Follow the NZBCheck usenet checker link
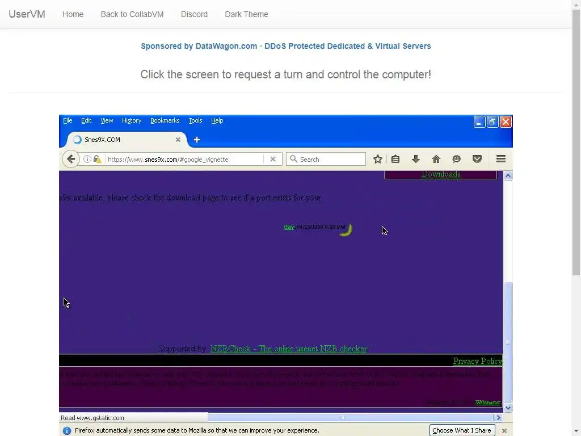The width and height of the screenshot is (581, 436). [x=289, y=349]
